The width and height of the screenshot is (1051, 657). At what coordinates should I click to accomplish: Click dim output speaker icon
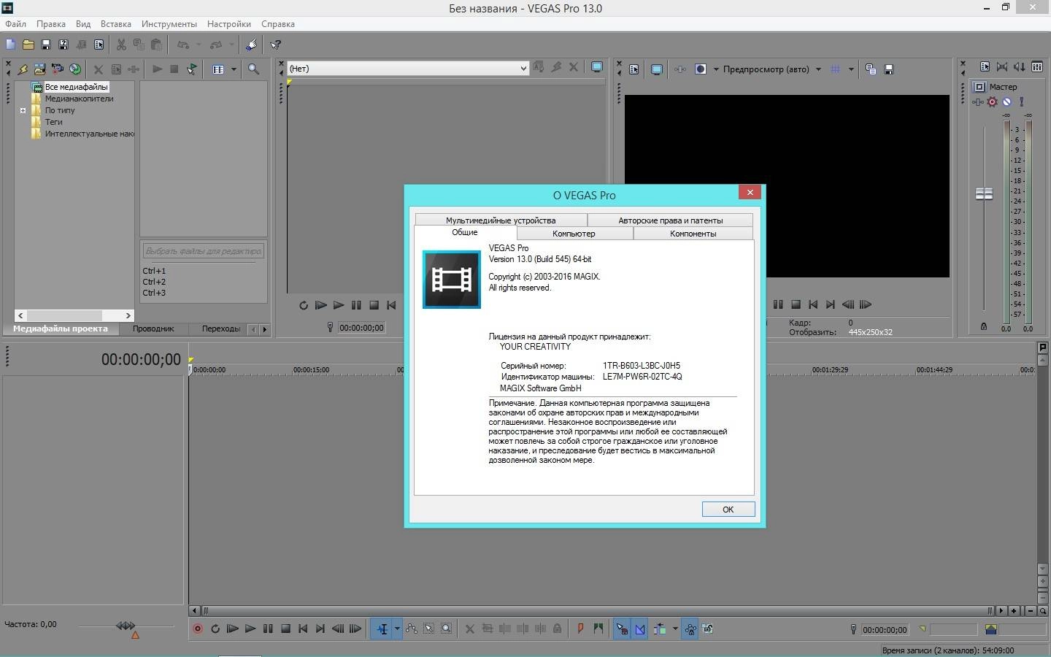click(1020, 67)
